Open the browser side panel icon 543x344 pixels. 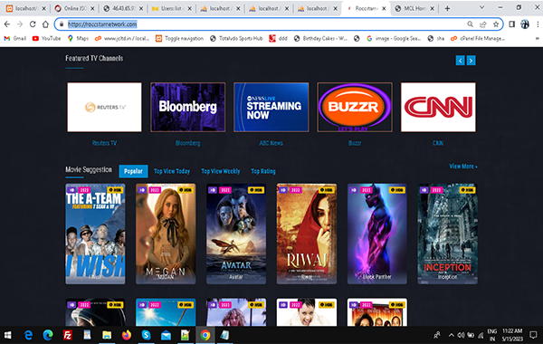(511, 24)
